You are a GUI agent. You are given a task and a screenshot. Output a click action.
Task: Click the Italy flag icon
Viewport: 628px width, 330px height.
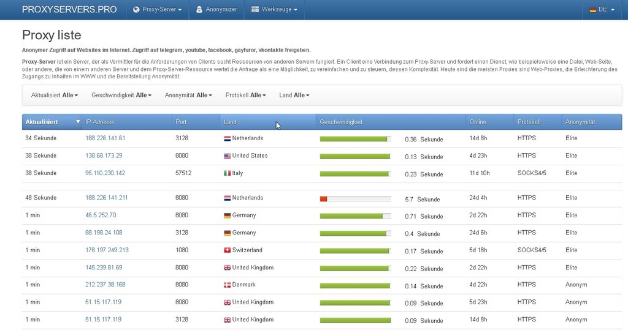coord(227,173)
